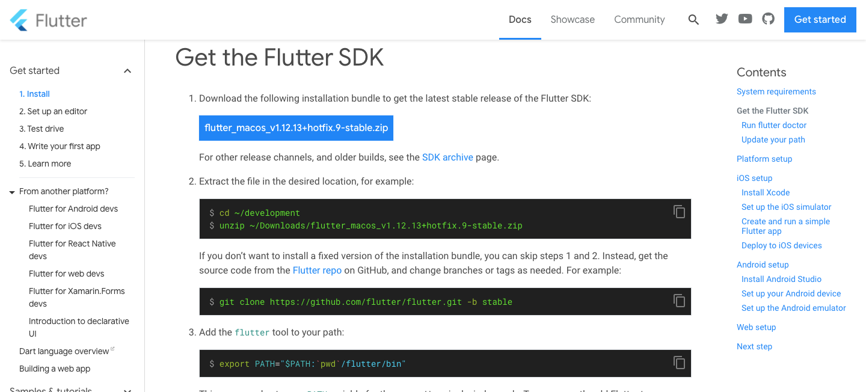Follow the Flutter repo link
This screenshot has width=866, height=392.
point(317,270)
